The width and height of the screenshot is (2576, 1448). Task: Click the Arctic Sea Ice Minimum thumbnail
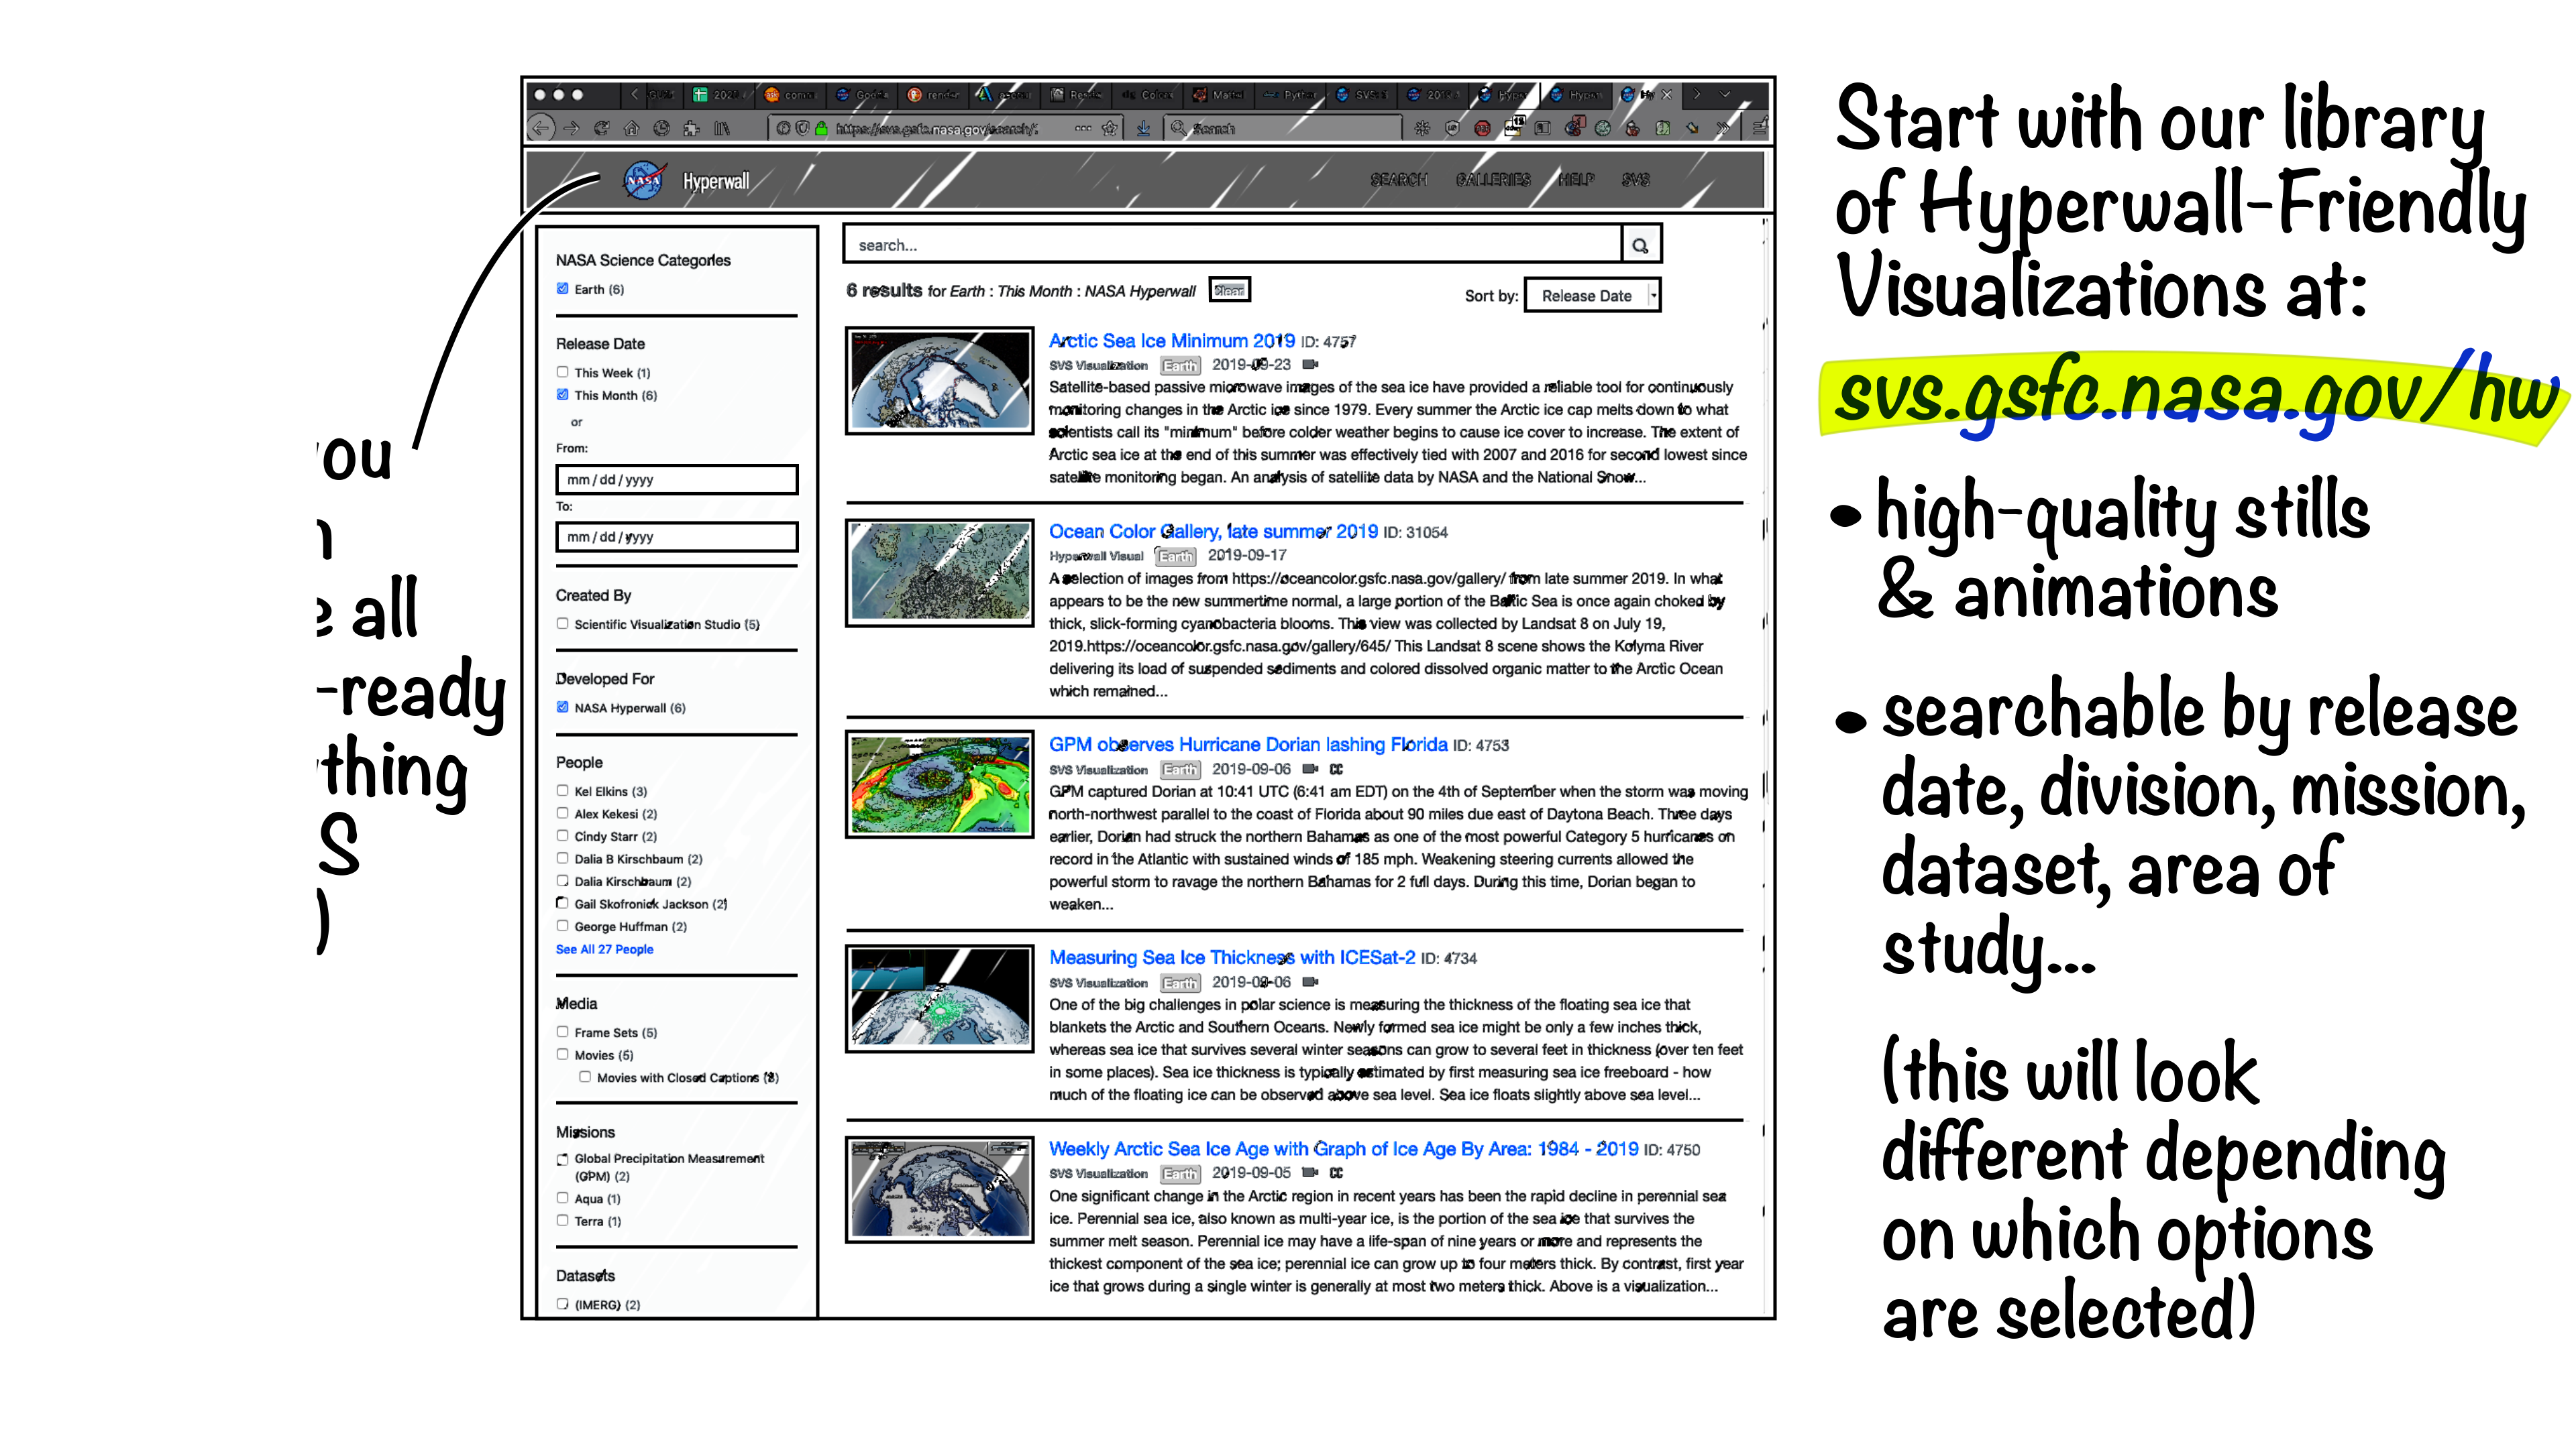(x=939, y=381)
